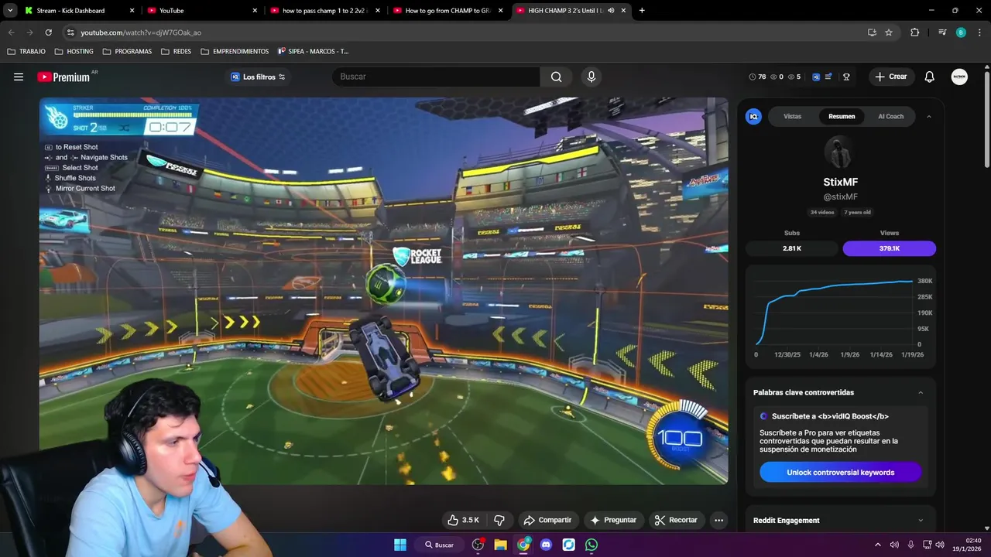Viewport: 991px width, 557px height.
Task: Select the Views 379.1K pill
Action: tap(889, 248)
